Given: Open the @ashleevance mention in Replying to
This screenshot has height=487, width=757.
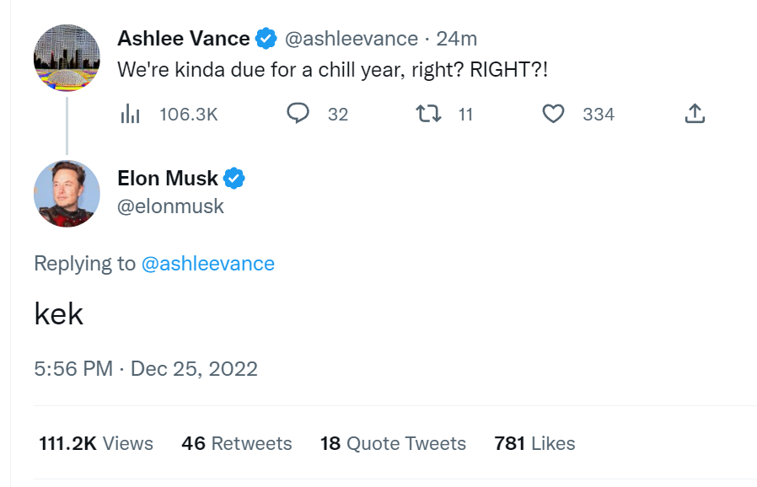Looking at the screenshot, I should [208, 264].
